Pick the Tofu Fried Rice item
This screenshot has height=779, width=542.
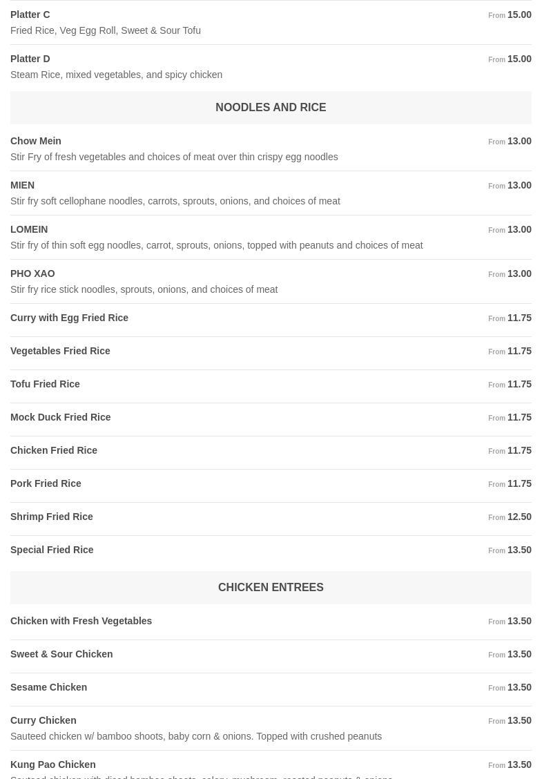[x=45, y=384]
